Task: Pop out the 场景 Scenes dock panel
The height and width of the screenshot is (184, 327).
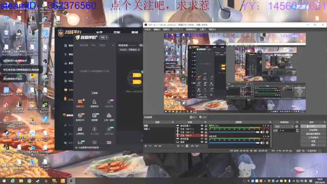Action: click(173, 122)
